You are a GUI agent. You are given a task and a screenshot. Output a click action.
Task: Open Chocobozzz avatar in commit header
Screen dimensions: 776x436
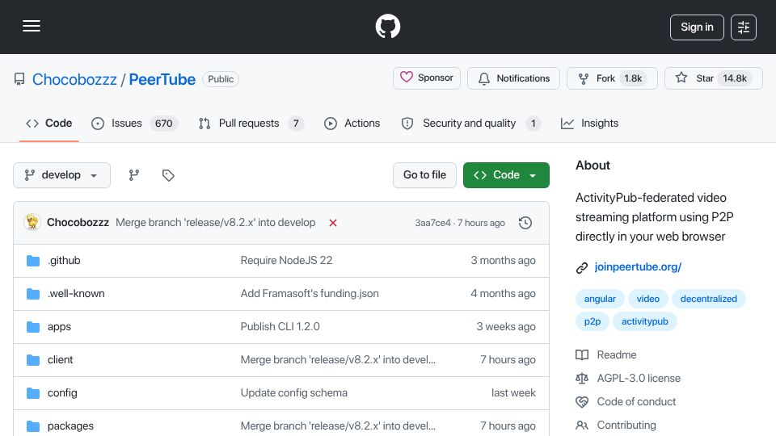coord(32,223)
